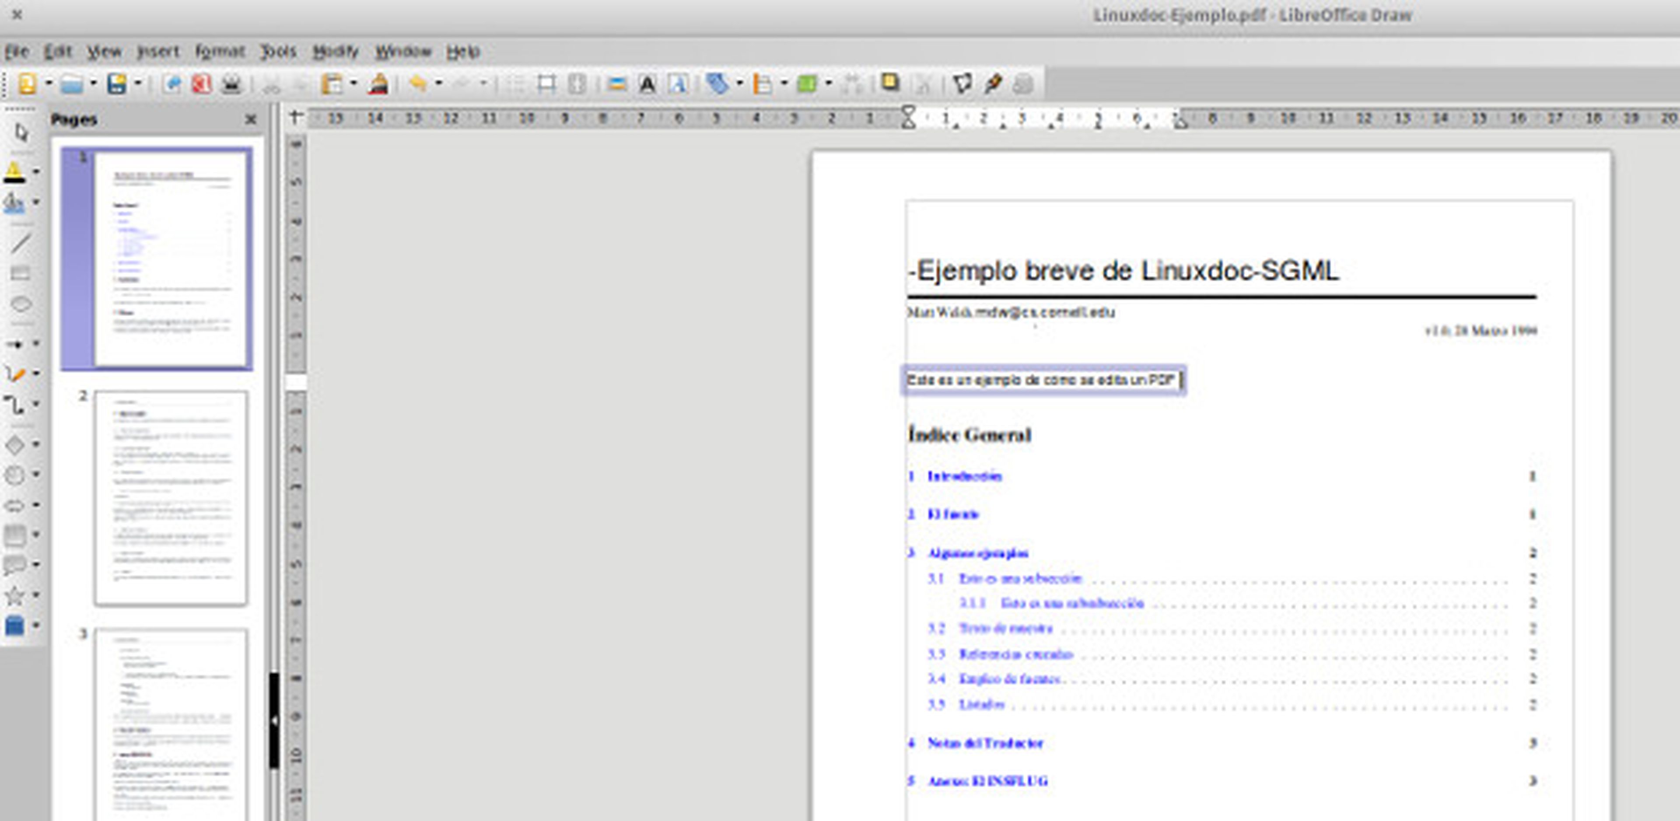
Task: Click the Print icon
Action: [x=231, y=84]
